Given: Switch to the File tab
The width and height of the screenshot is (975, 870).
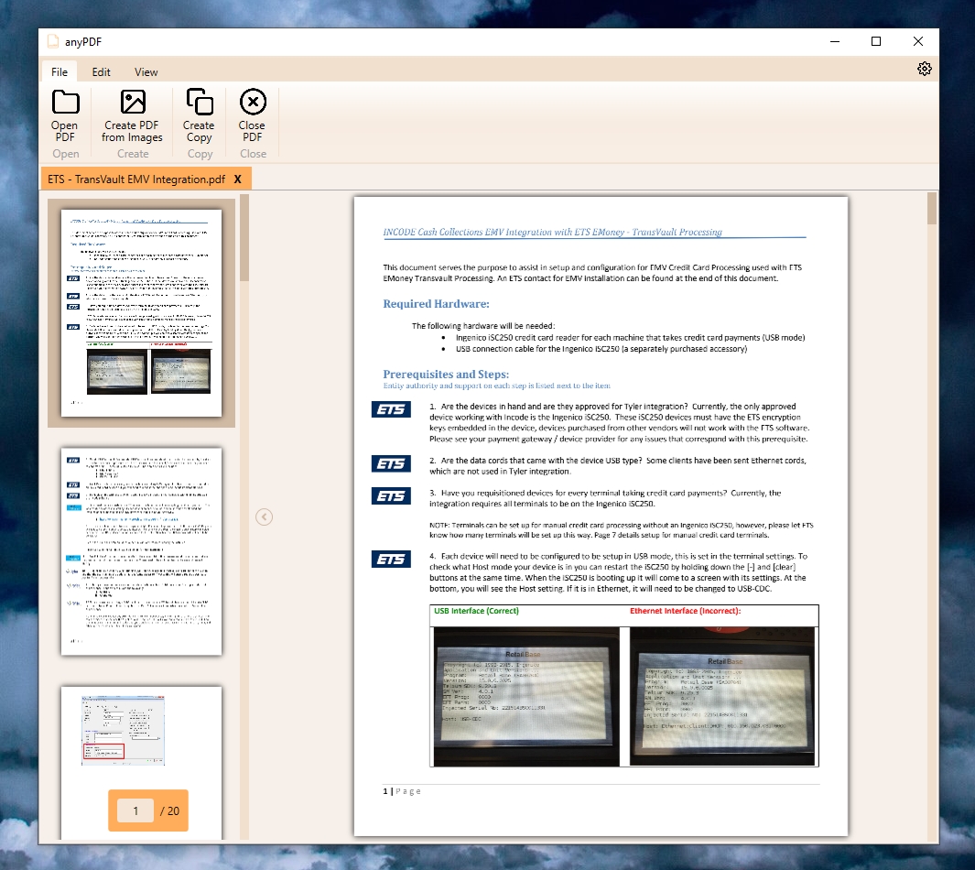Looking at the screenshot, I should (60, 72).
